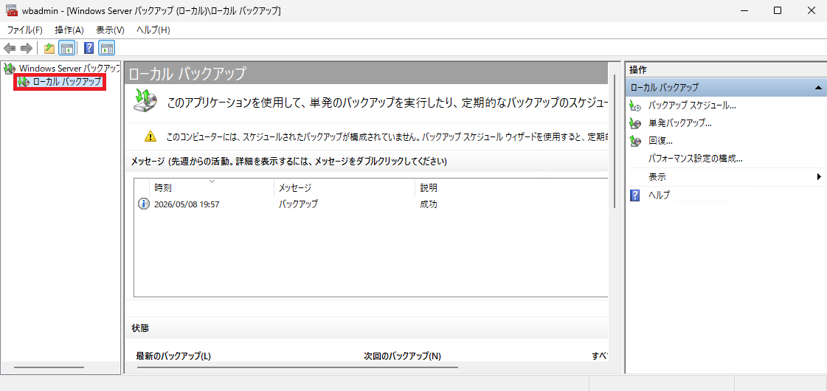The width and height of the screenshot is (827, 391).
Task: Toggle the Show/Hide Console Tree icon
Action: point(66,49)
